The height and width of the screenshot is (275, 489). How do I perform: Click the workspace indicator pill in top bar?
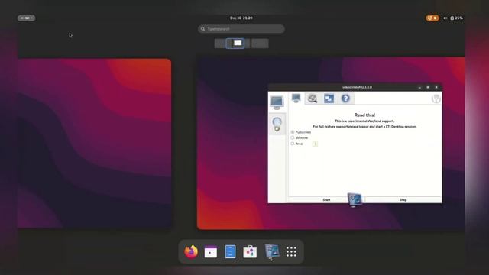coord(27,18)
